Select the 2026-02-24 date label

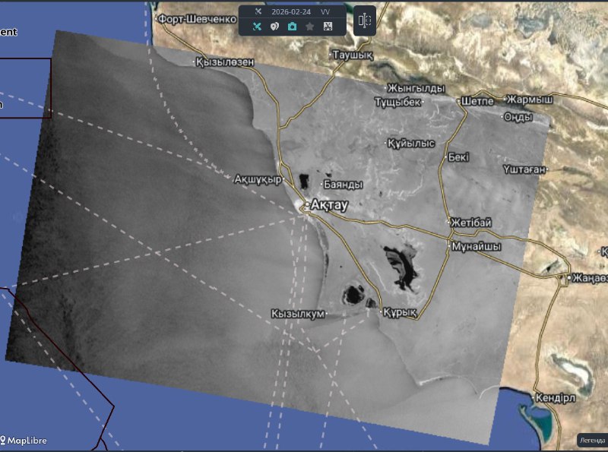click(x=290, y=12)
